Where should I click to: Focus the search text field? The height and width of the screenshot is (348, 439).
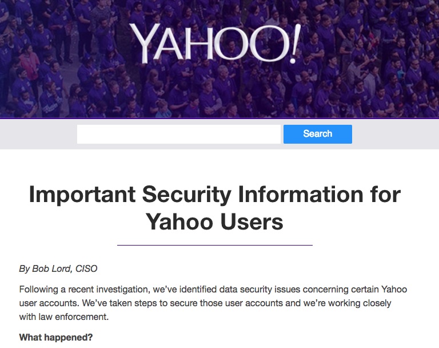[x=178, y=134]
